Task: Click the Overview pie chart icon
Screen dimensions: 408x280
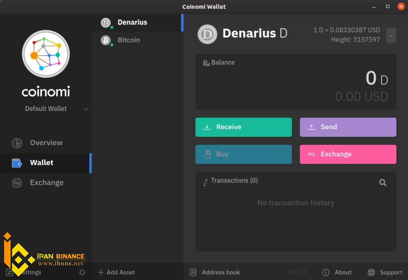Action: [x=17, y=143]
